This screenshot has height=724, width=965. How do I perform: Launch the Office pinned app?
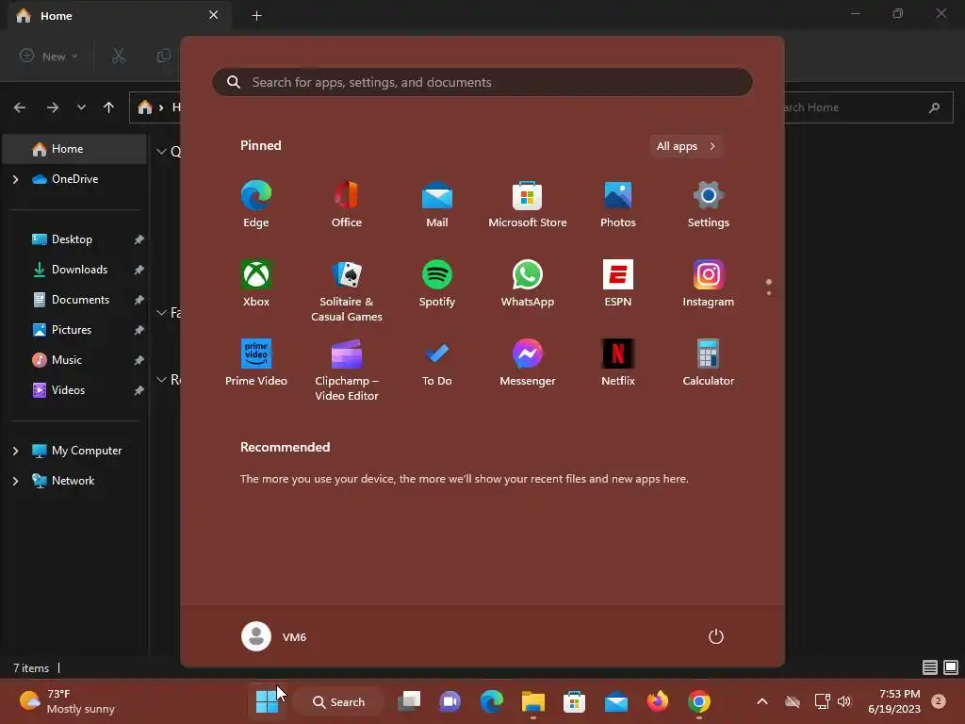347,205
